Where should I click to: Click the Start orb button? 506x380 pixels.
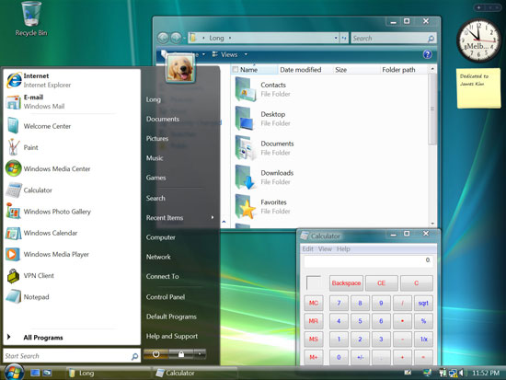(x=14, y=373)
